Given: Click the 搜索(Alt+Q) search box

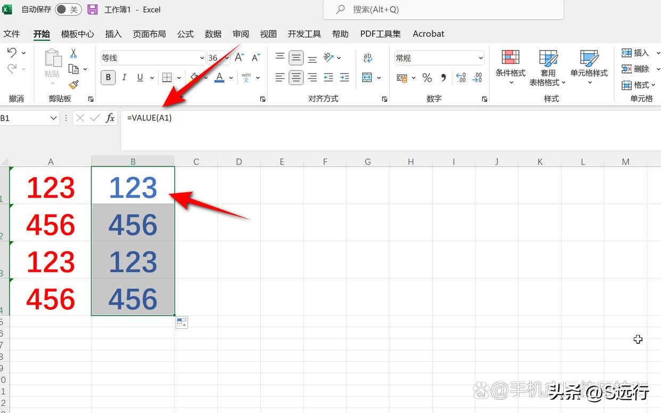Looking at the screenshot, I should [443, 10].
